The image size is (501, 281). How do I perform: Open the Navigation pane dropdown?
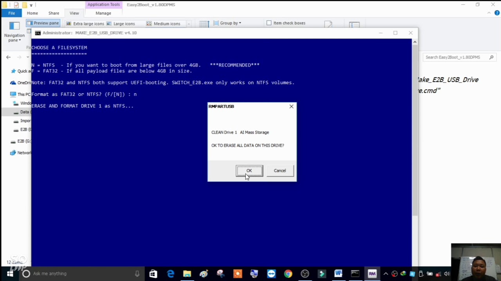14,32
